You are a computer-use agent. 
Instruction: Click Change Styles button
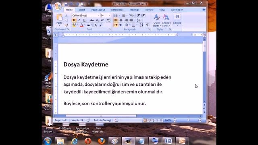166,21
